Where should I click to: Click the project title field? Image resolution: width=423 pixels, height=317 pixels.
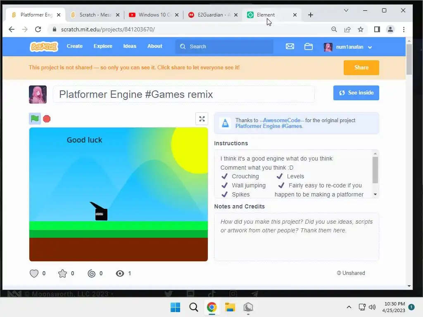click(x=184, y=95)
